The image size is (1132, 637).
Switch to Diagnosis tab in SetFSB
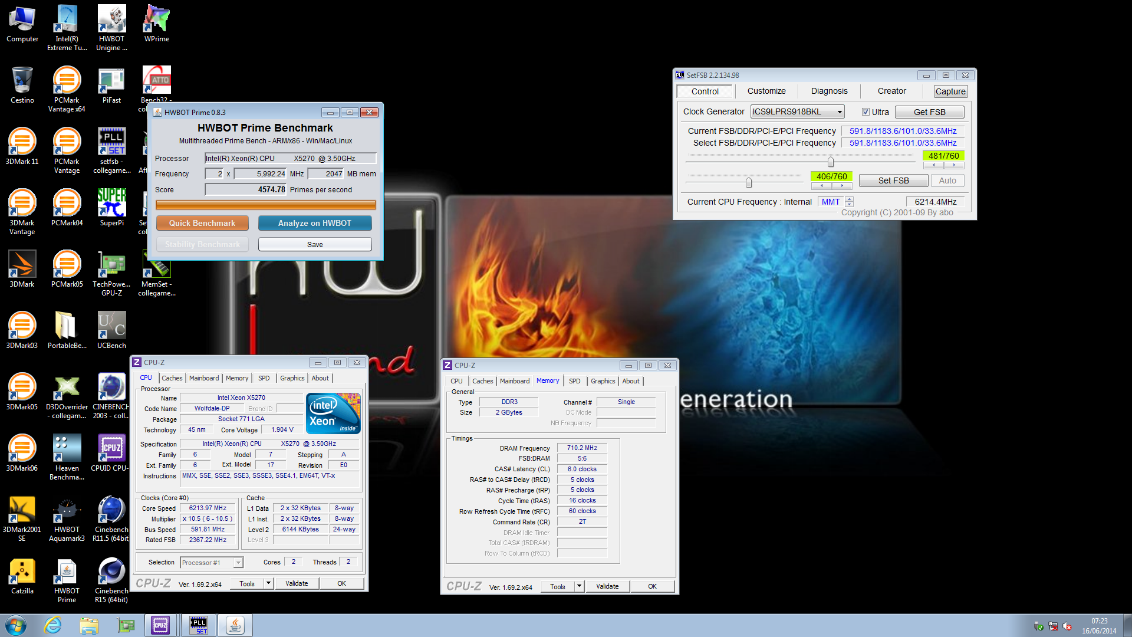[x=829, y=91]
